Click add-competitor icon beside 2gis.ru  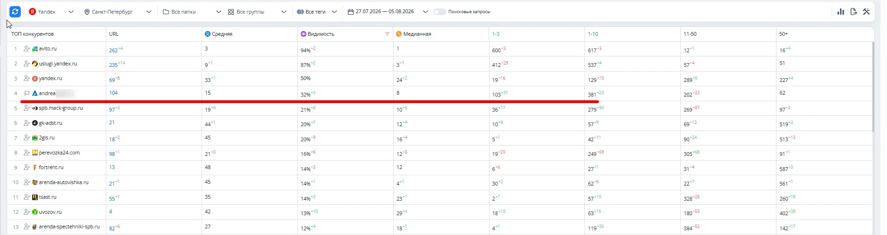click(x=27, y=138)
